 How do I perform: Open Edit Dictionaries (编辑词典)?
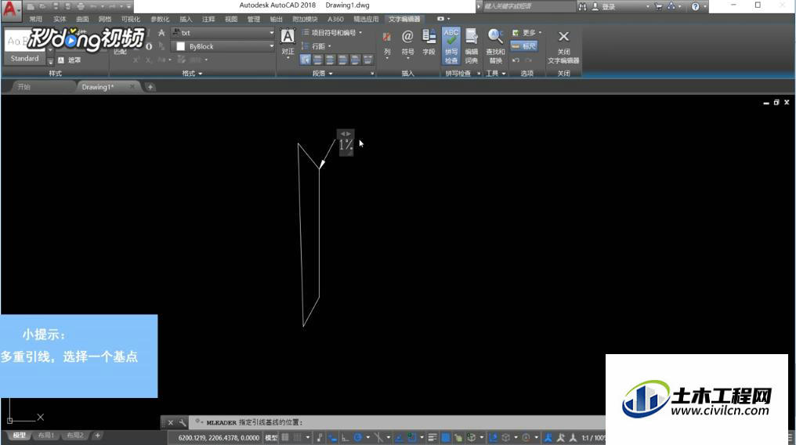[x=472, y=46]
